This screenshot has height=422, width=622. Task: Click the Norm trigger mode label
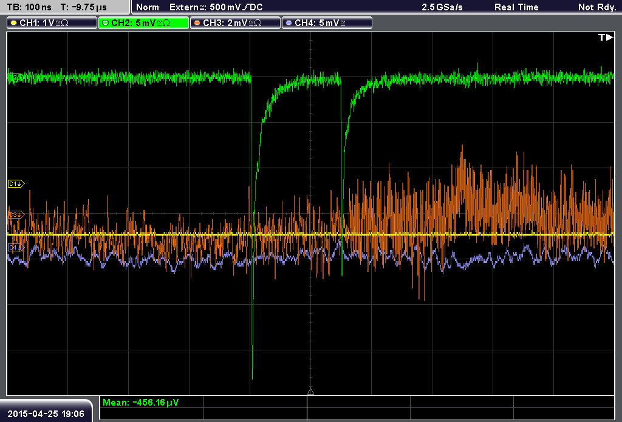[148, 7]
